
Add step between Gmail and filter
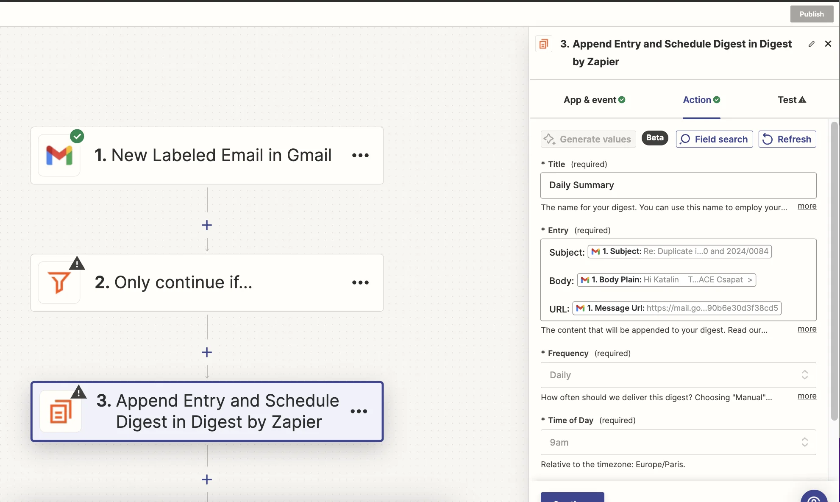(207, 225)
